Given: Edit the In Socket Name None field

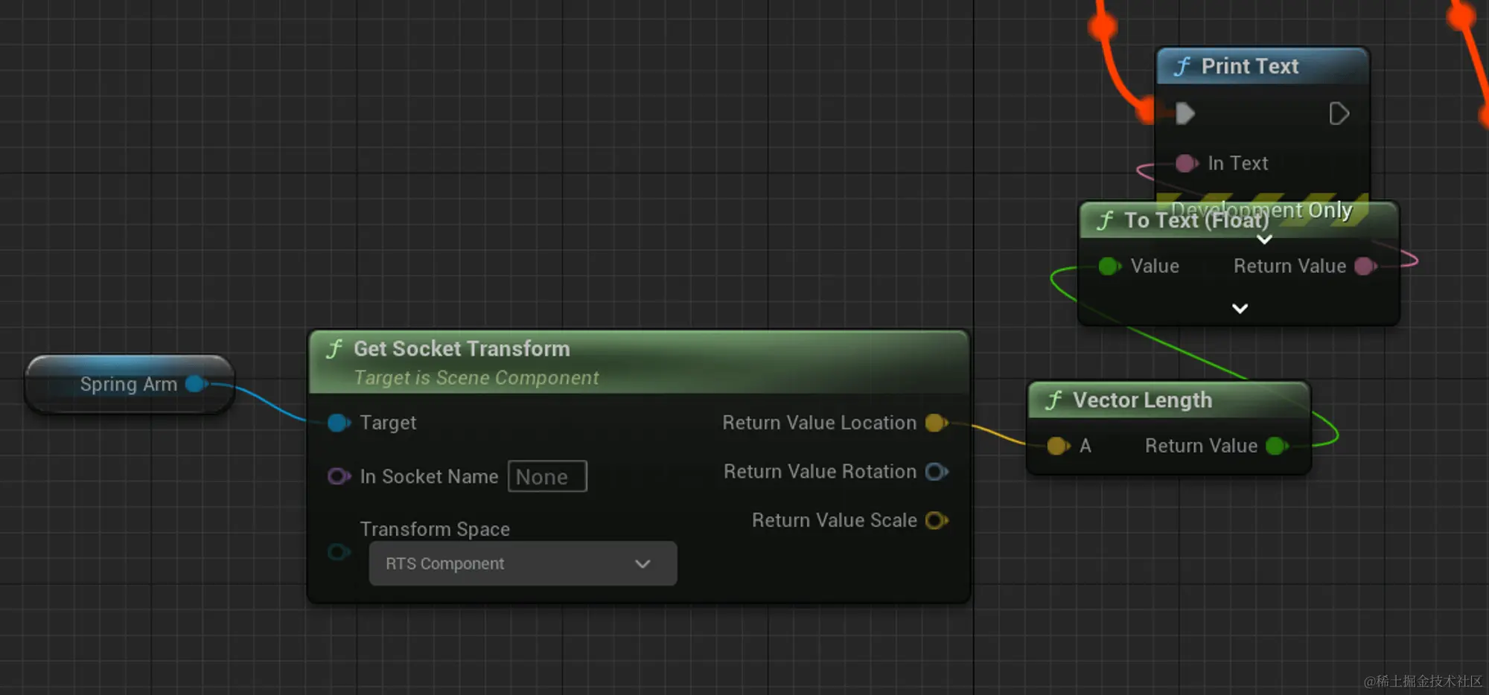Looking at the screenshot, I should pos(547,476).
